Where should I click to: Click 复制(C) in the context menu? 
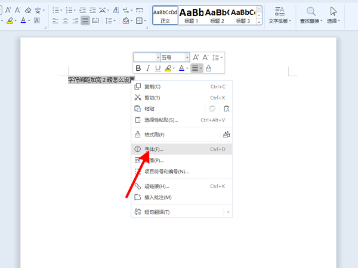153,86
